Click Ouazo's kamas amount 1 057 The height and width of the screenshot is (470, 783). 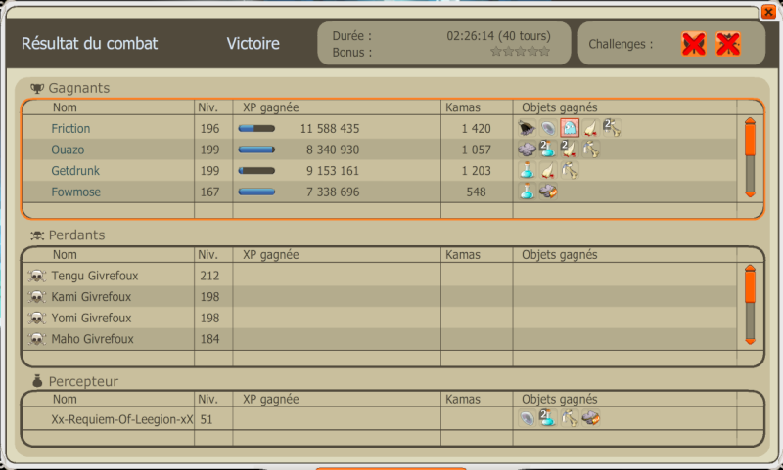[x=476, y=150]
